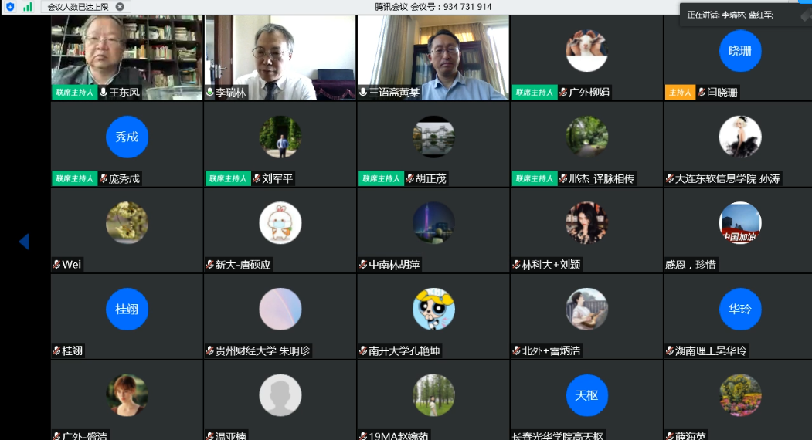Click the 联席主持人 badge for 庞秀成
Viewport: 812px width, 440px height.
74,178
